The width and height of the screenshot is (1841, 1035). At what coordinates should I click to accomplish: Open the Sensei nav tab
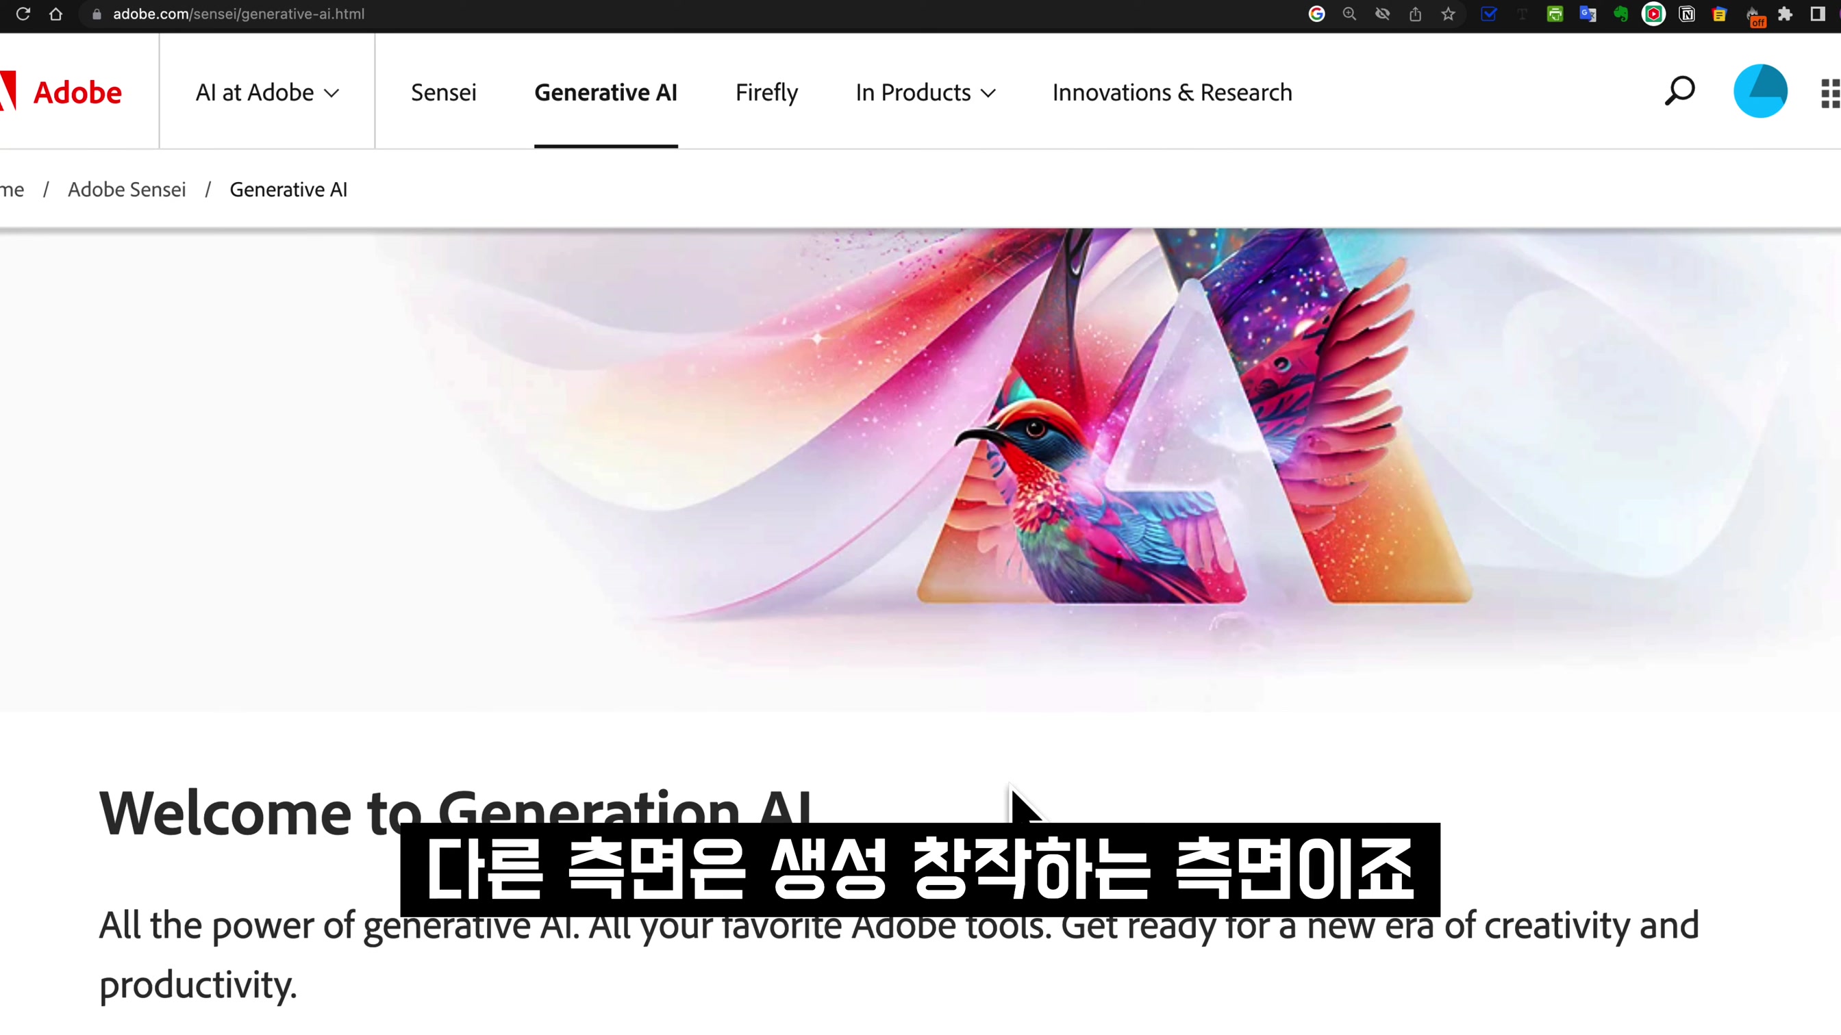click(x=443, y=92)
